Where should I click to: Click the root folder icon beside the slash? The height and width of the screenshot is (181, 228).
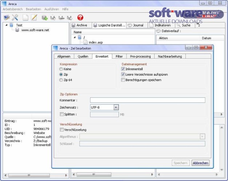pyautogui.click(x=79, y=37)
